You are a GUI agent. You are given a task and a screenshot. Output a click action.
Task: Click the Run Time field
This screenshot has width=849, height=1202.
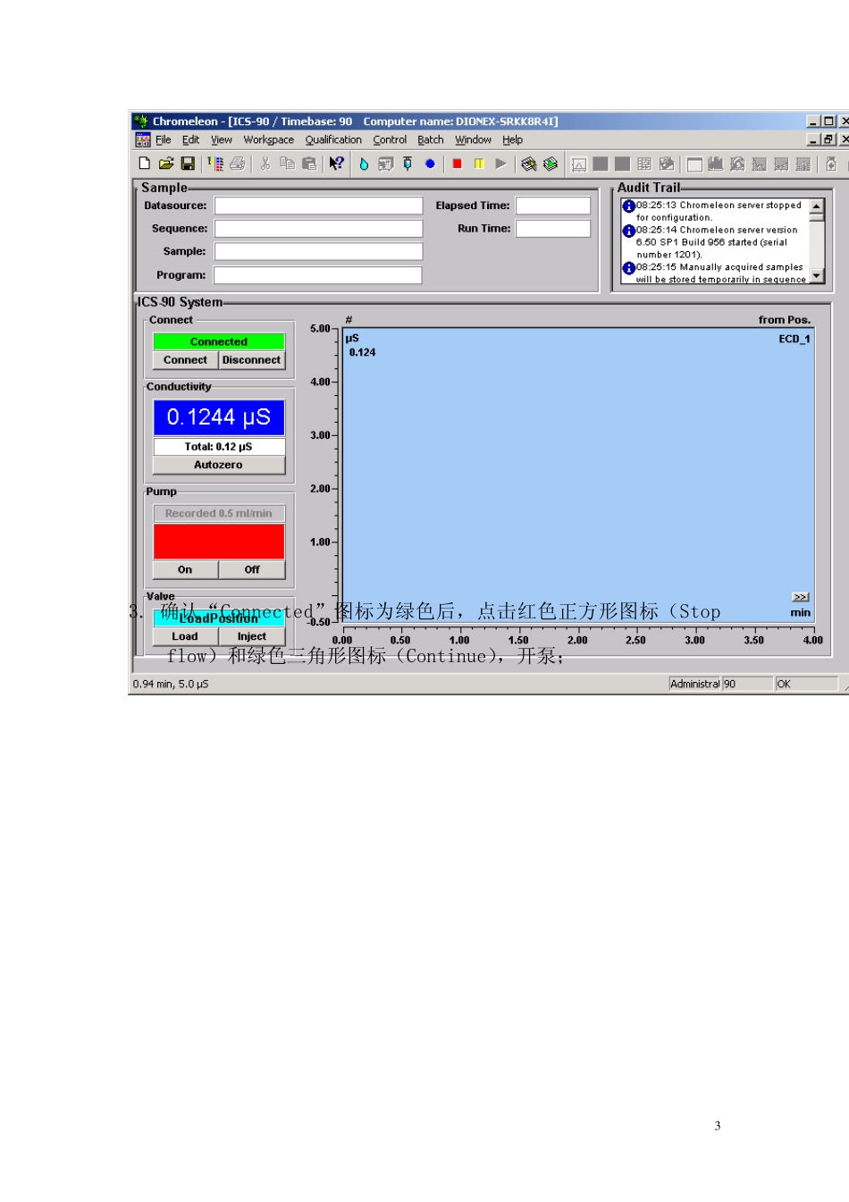[553, 229]
